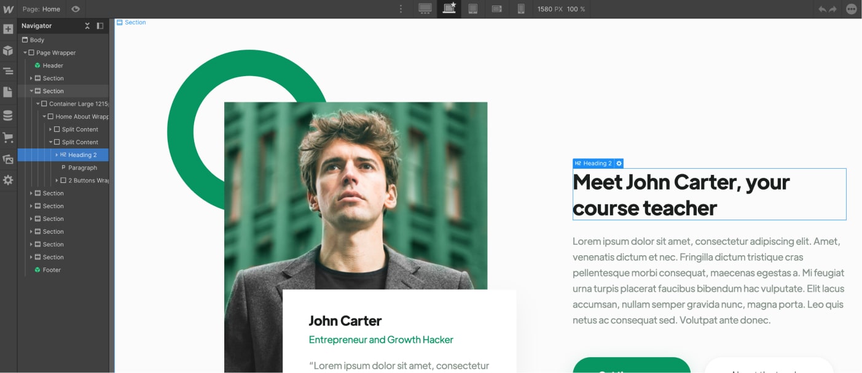The width and height of the screenshot is (862, 373).
Task: Open the breakpoints three-dot menu
Action: coord(401,9)
